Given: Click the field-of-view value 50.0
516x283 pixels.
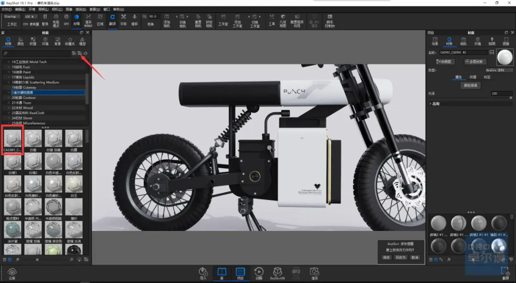Looking at the screenshot, I should [153, 16].
